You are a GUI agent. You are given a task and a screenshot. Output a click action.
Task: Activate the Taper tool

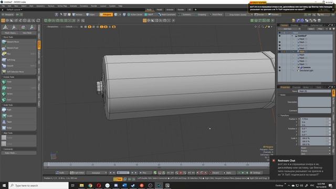click(19, 122)
